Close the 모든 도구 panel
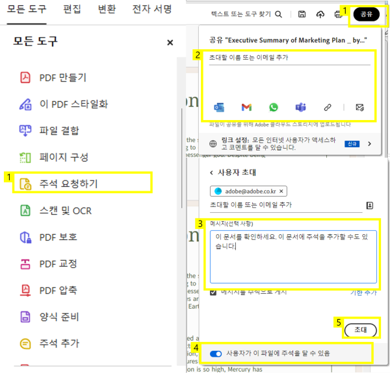Image resolution: width=390 pixels, height=373 pixels. (170, 43)
